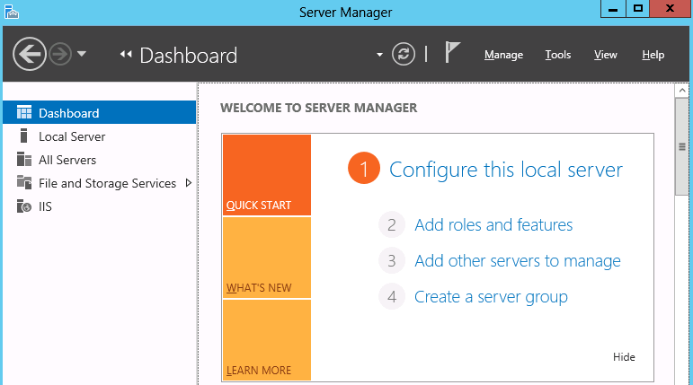This screenshot has height=385, width=693.
Task: Click Add roles and features link
Action: (493, 225)
